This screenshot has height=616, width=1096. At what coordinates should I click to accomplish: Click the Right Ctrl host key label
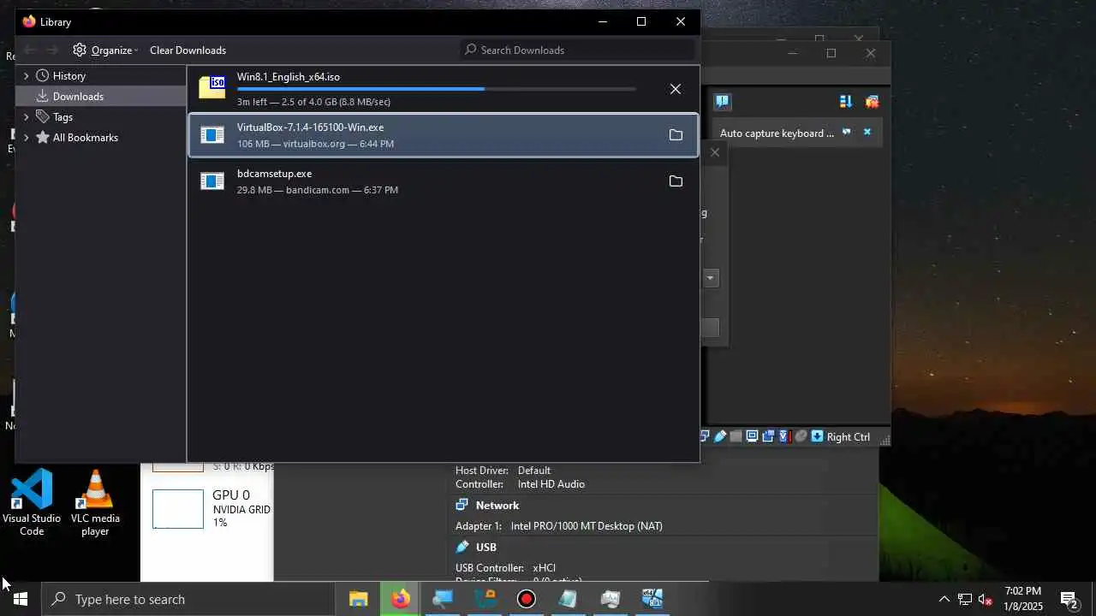click(x=849, y=437)
